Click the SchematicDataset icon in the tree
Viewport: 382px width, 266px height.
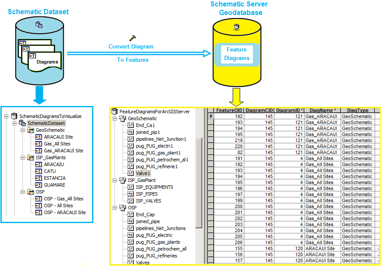coord(22,123)
